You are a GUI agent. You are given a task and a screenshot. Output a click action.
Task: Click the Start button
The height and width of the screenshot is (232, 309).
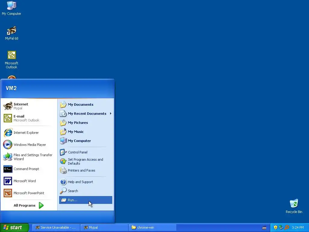14,227
